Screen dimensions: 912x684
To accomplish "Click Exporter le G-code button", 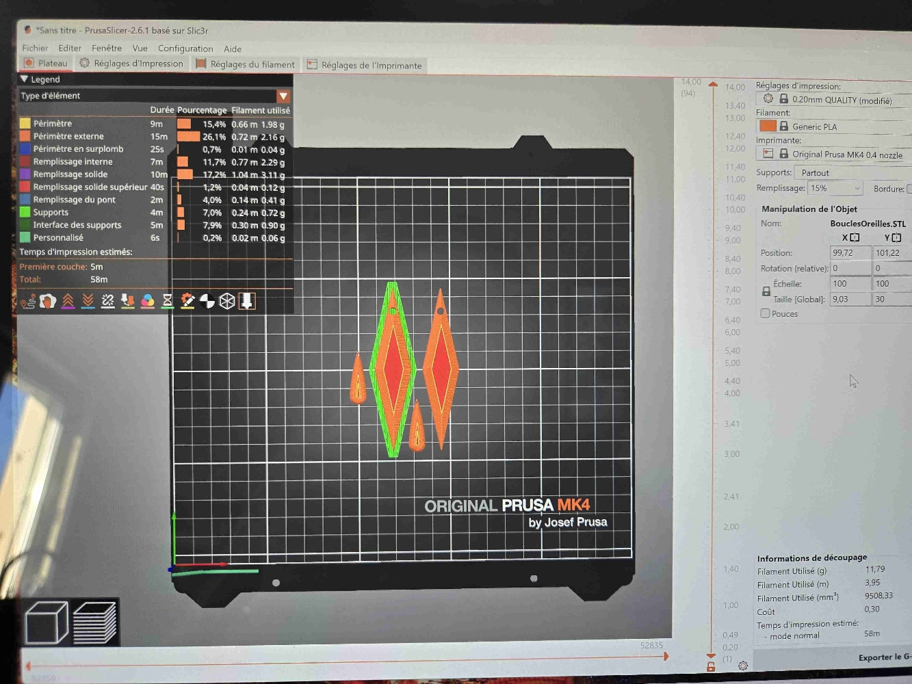I will click(884, 657).
